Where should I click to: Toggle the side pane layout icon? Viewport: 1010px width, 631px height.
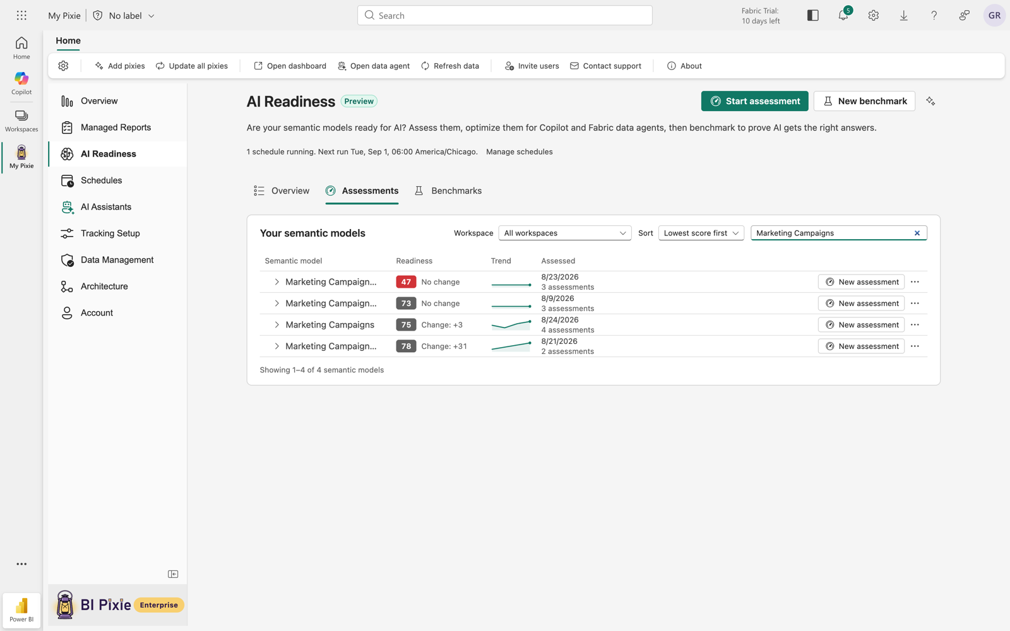[x=813, y=15]
